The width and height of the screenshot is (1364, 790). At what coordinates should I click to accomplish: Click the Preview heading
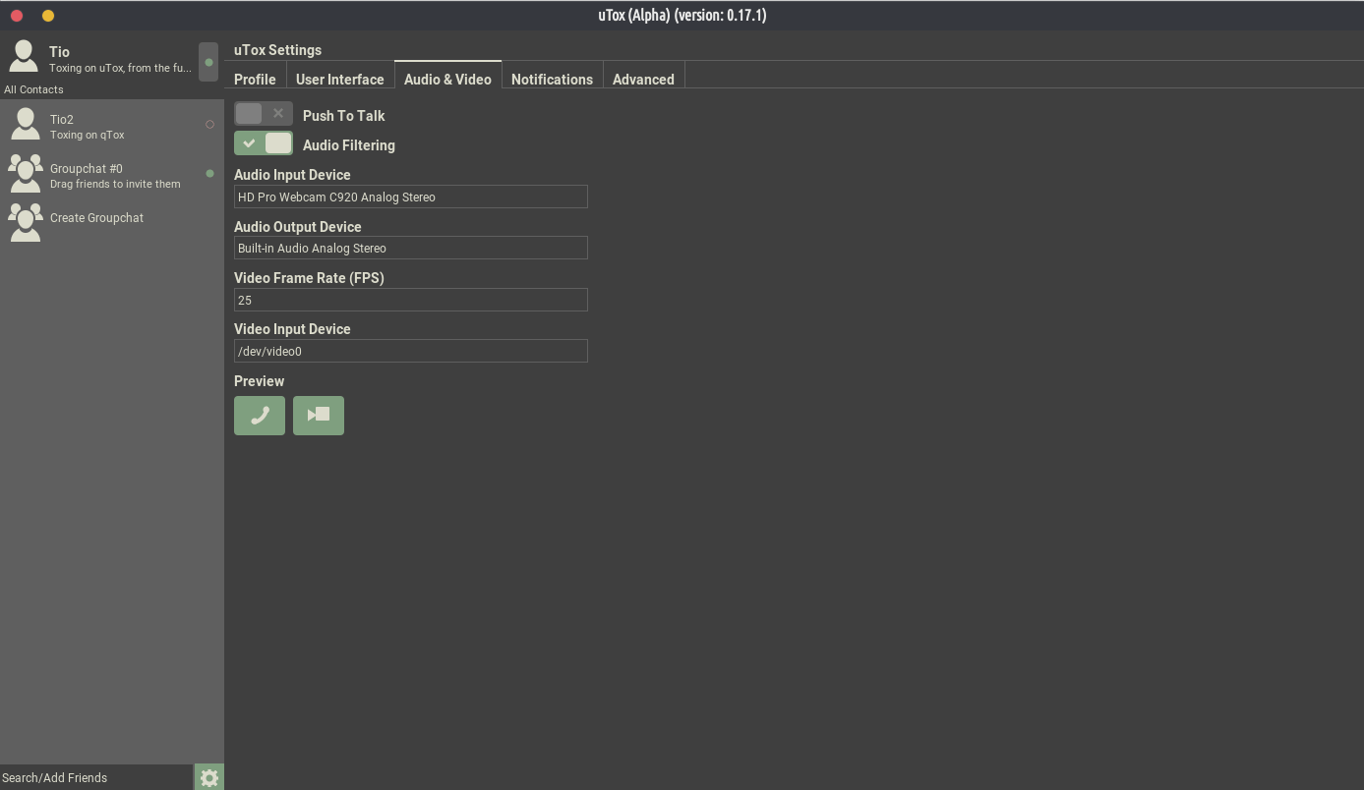259,380
